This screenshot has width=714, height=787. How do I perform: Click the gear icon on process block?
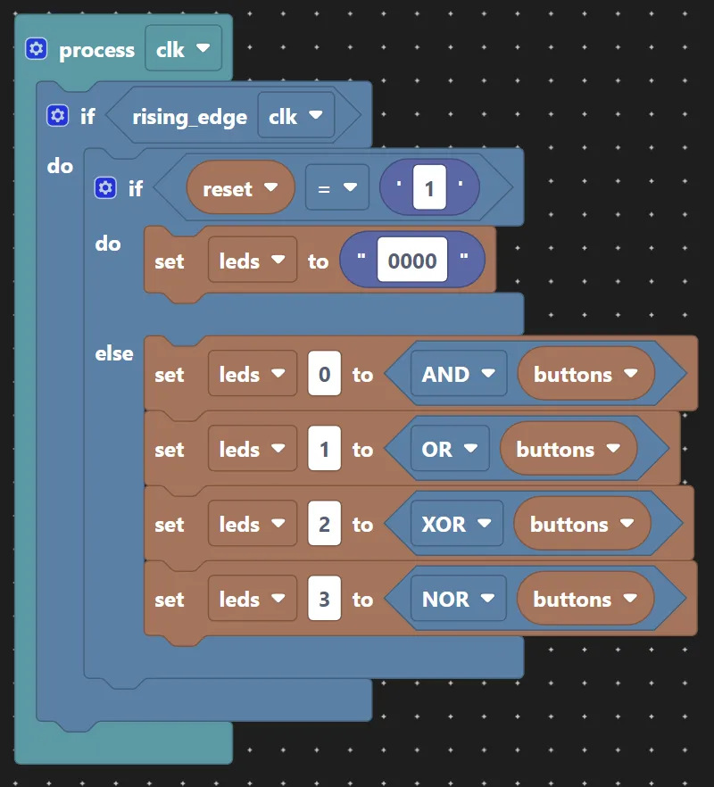pos(36,49)
